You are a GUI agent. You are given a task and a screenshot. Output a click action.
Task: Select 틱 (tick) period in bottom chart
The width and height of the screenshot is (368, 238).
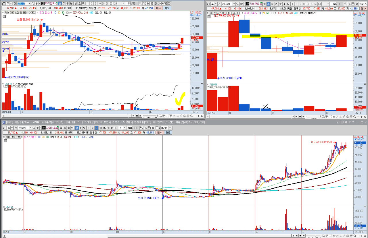click(84, 127)
